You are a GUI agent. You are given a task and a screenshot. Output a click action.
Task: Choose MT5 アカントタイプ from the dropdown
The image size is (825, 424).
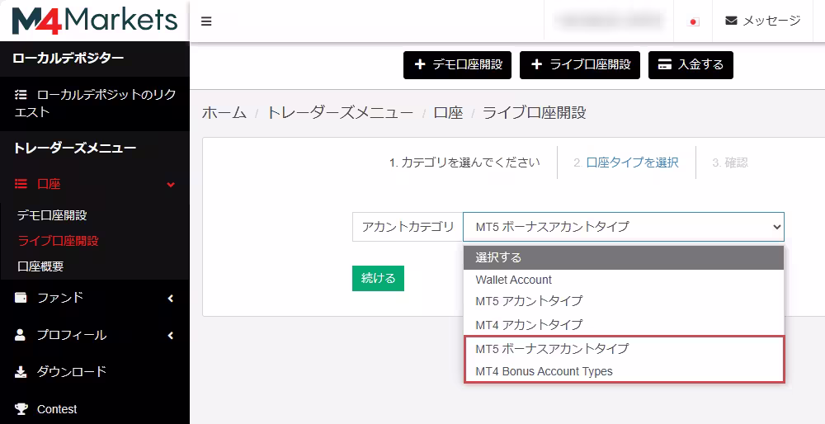tap(624, 301)
